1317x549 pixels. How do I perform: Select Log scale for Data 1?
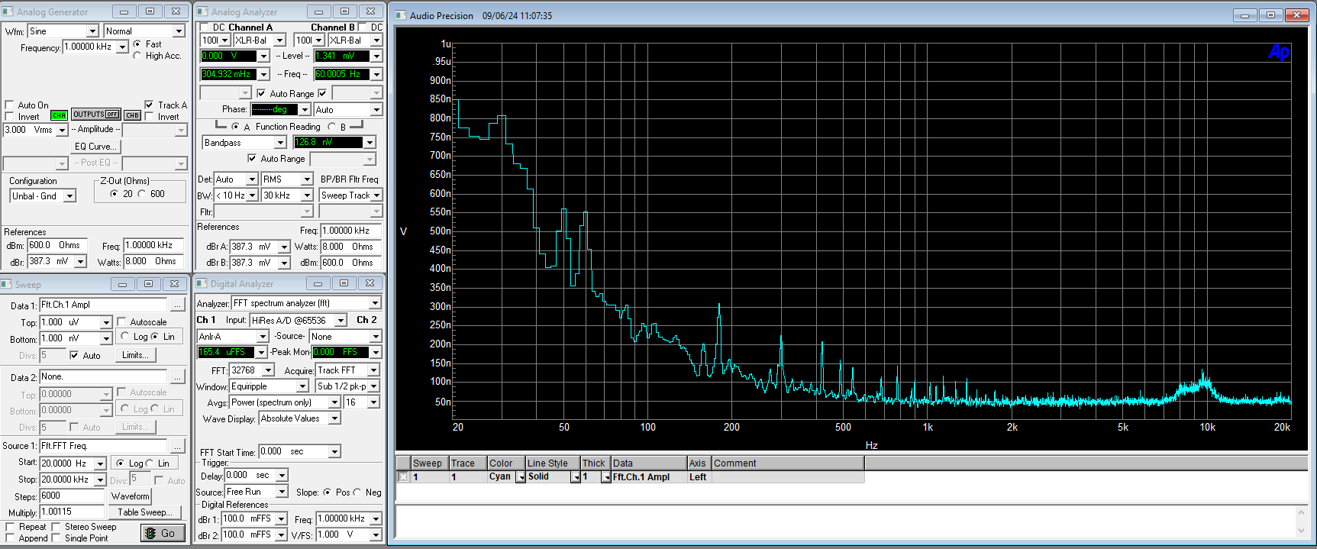pyautogui.click(x=125, y=337)
